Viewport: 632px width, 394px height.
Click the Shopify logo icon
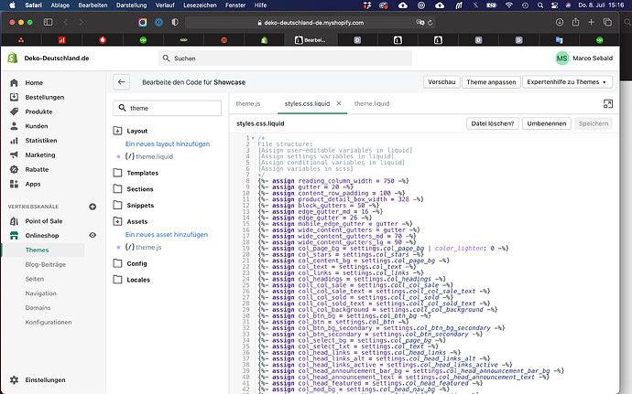coord(13,58)
